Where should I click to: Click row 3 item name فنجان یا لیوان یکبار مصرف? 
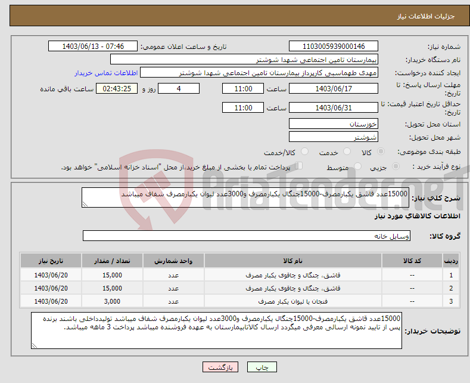click(293, 301)
